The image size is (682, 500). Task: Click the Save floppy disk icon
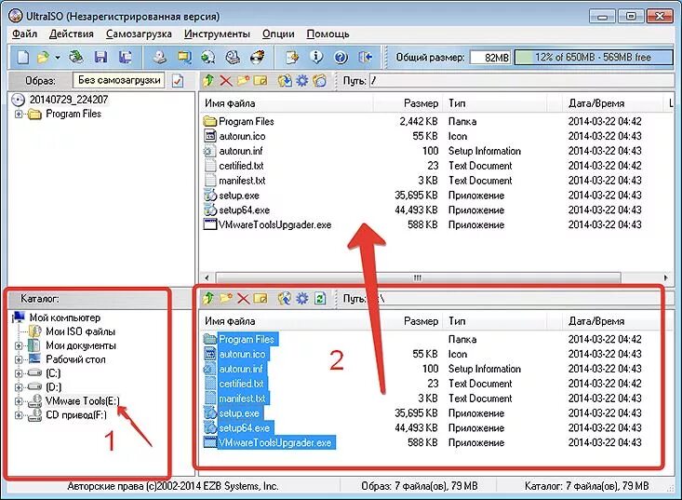click(100, 57)
